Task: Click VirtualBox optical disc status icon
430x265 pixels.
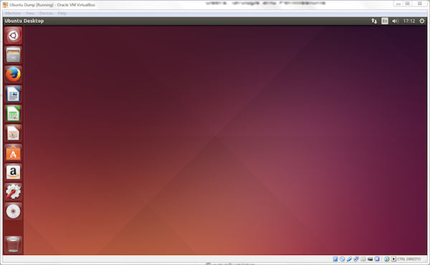Action: tap(343, 259)
